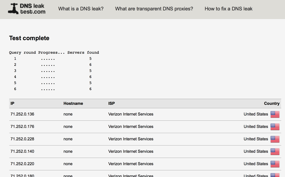Open the 'What is a DNS leak?' page
The height and width of the screenshot is (177, 285).
[81, 9]
